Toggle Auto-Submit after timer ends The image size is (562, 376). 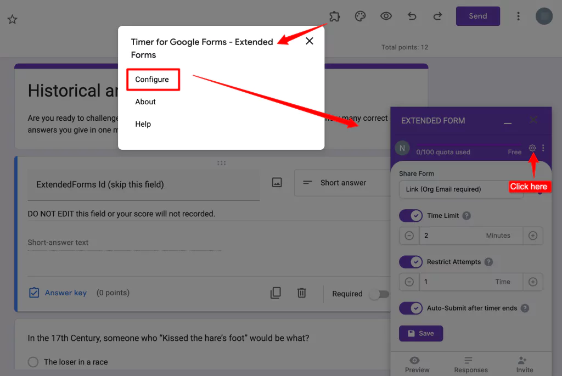coord(411,308)
